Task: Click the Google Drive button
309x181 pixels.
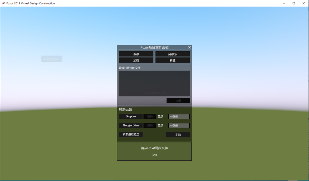Action: click(131, 126)
